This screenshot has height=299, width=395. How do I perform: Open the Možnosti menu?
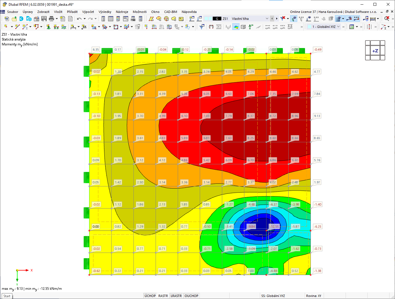point(140,12)
